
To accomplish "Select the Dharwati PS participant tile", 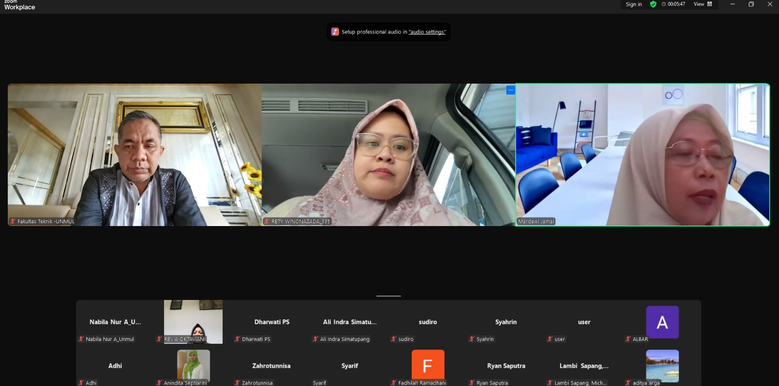I will pyautogui.click(x=272, y=322).
